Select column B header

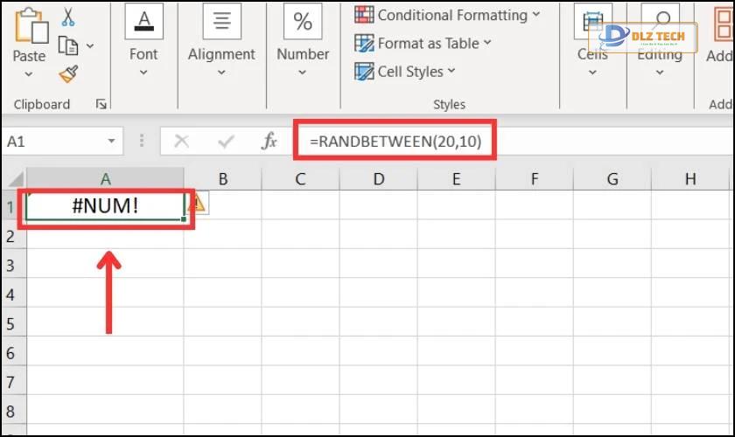[x=222, y=179]
